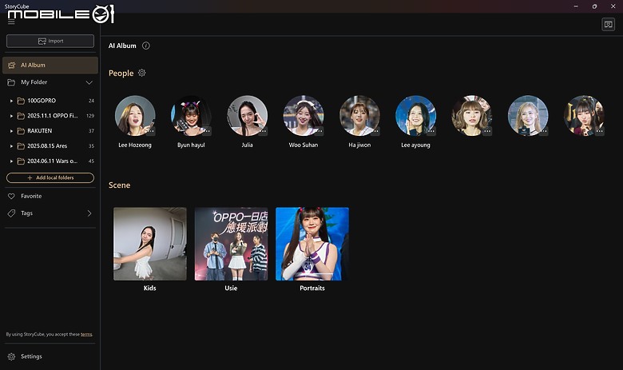Viewport: 623px width, 370px height.
Task: Open Julia person album
Action: tap(247, 116)
